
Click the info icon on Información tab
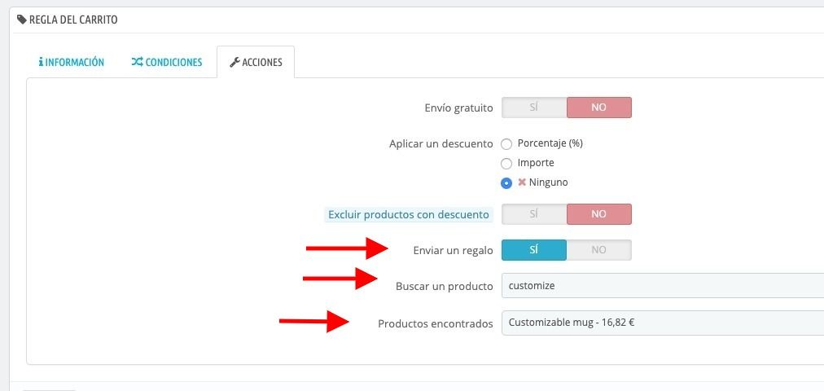41,62
